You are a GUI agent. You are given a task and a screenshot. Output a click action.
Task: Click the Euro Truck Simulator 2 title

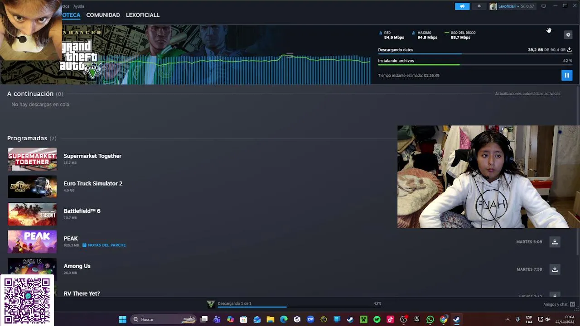pyautogui.click(x=93, y=183)
